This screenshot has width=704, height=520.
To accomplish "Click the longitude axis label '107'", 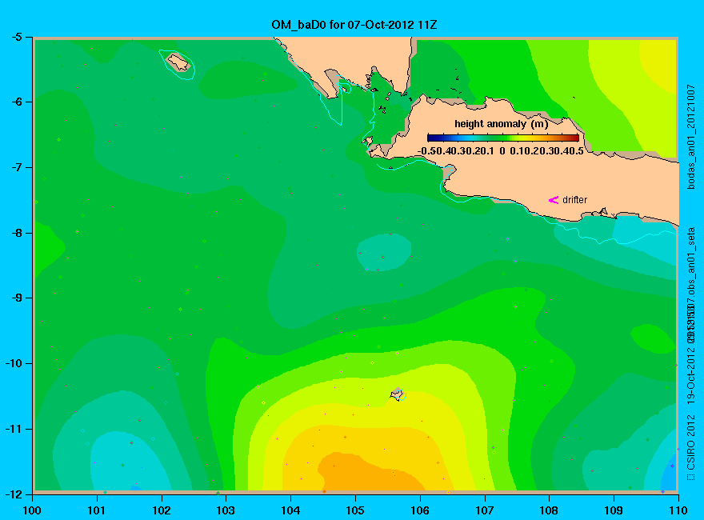I will 485,510.
